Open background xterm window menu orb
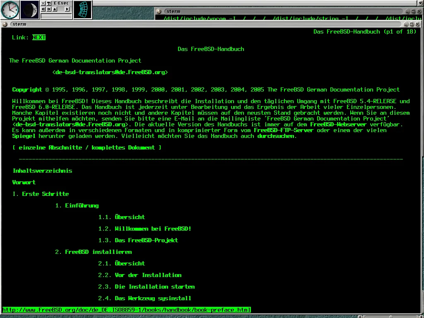The height and width of the screenshot is (318, 424). point(160,11)
